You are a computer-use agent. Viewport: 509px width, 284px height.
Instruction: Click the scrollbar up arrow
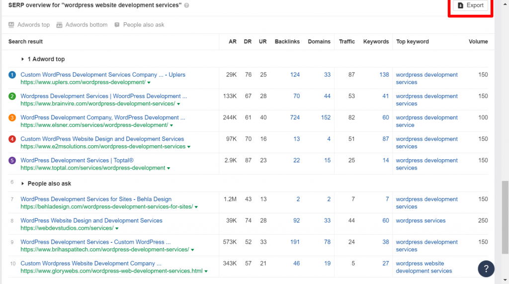pyautogui.click(x=505, y=3)
